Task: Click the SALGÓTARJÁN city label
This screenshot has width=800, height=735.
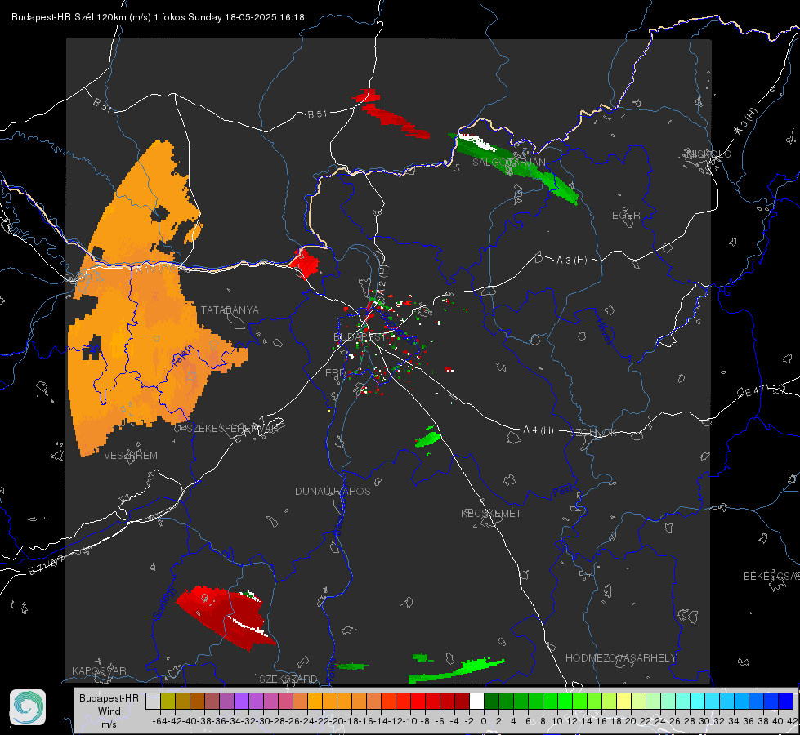Action: (508, 163)
